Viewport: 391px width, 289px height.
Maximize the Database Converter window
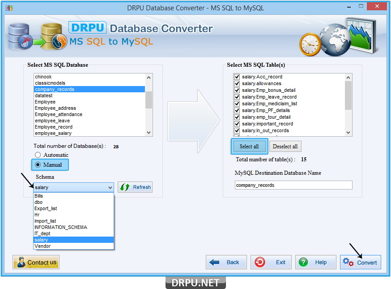click(361, 6)
